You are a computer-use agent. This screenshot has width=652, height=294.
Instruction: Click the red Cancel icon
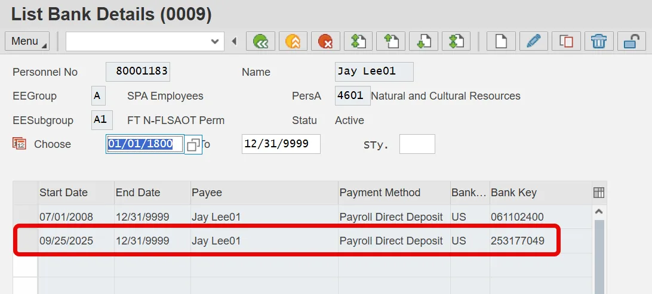[x=325, y=42]
